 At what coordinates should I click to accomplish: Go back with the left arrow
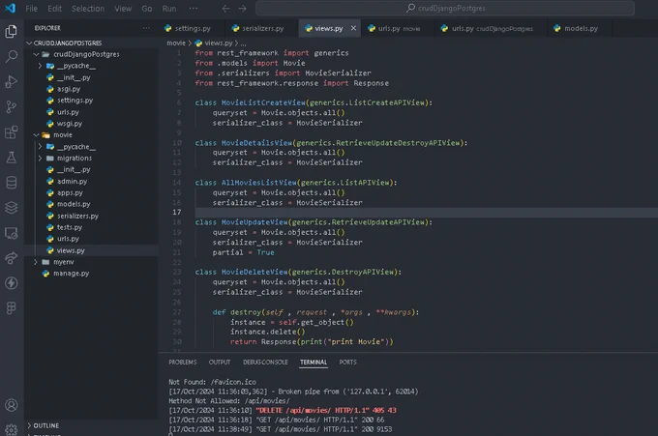click(x=225, y=9)
